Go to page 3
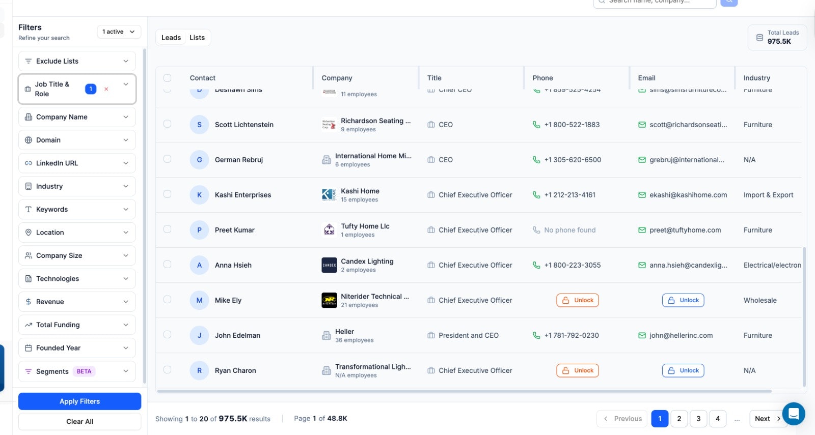This screenshot has height=435, width=815. (698, 419)
